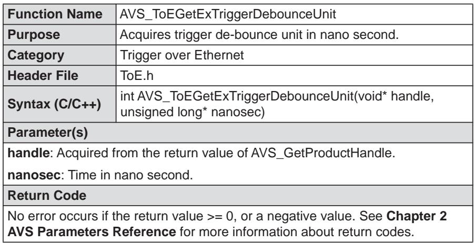Click the Header File label cell
The width and height of the screenshot is (474, 243).
point(59,75)
